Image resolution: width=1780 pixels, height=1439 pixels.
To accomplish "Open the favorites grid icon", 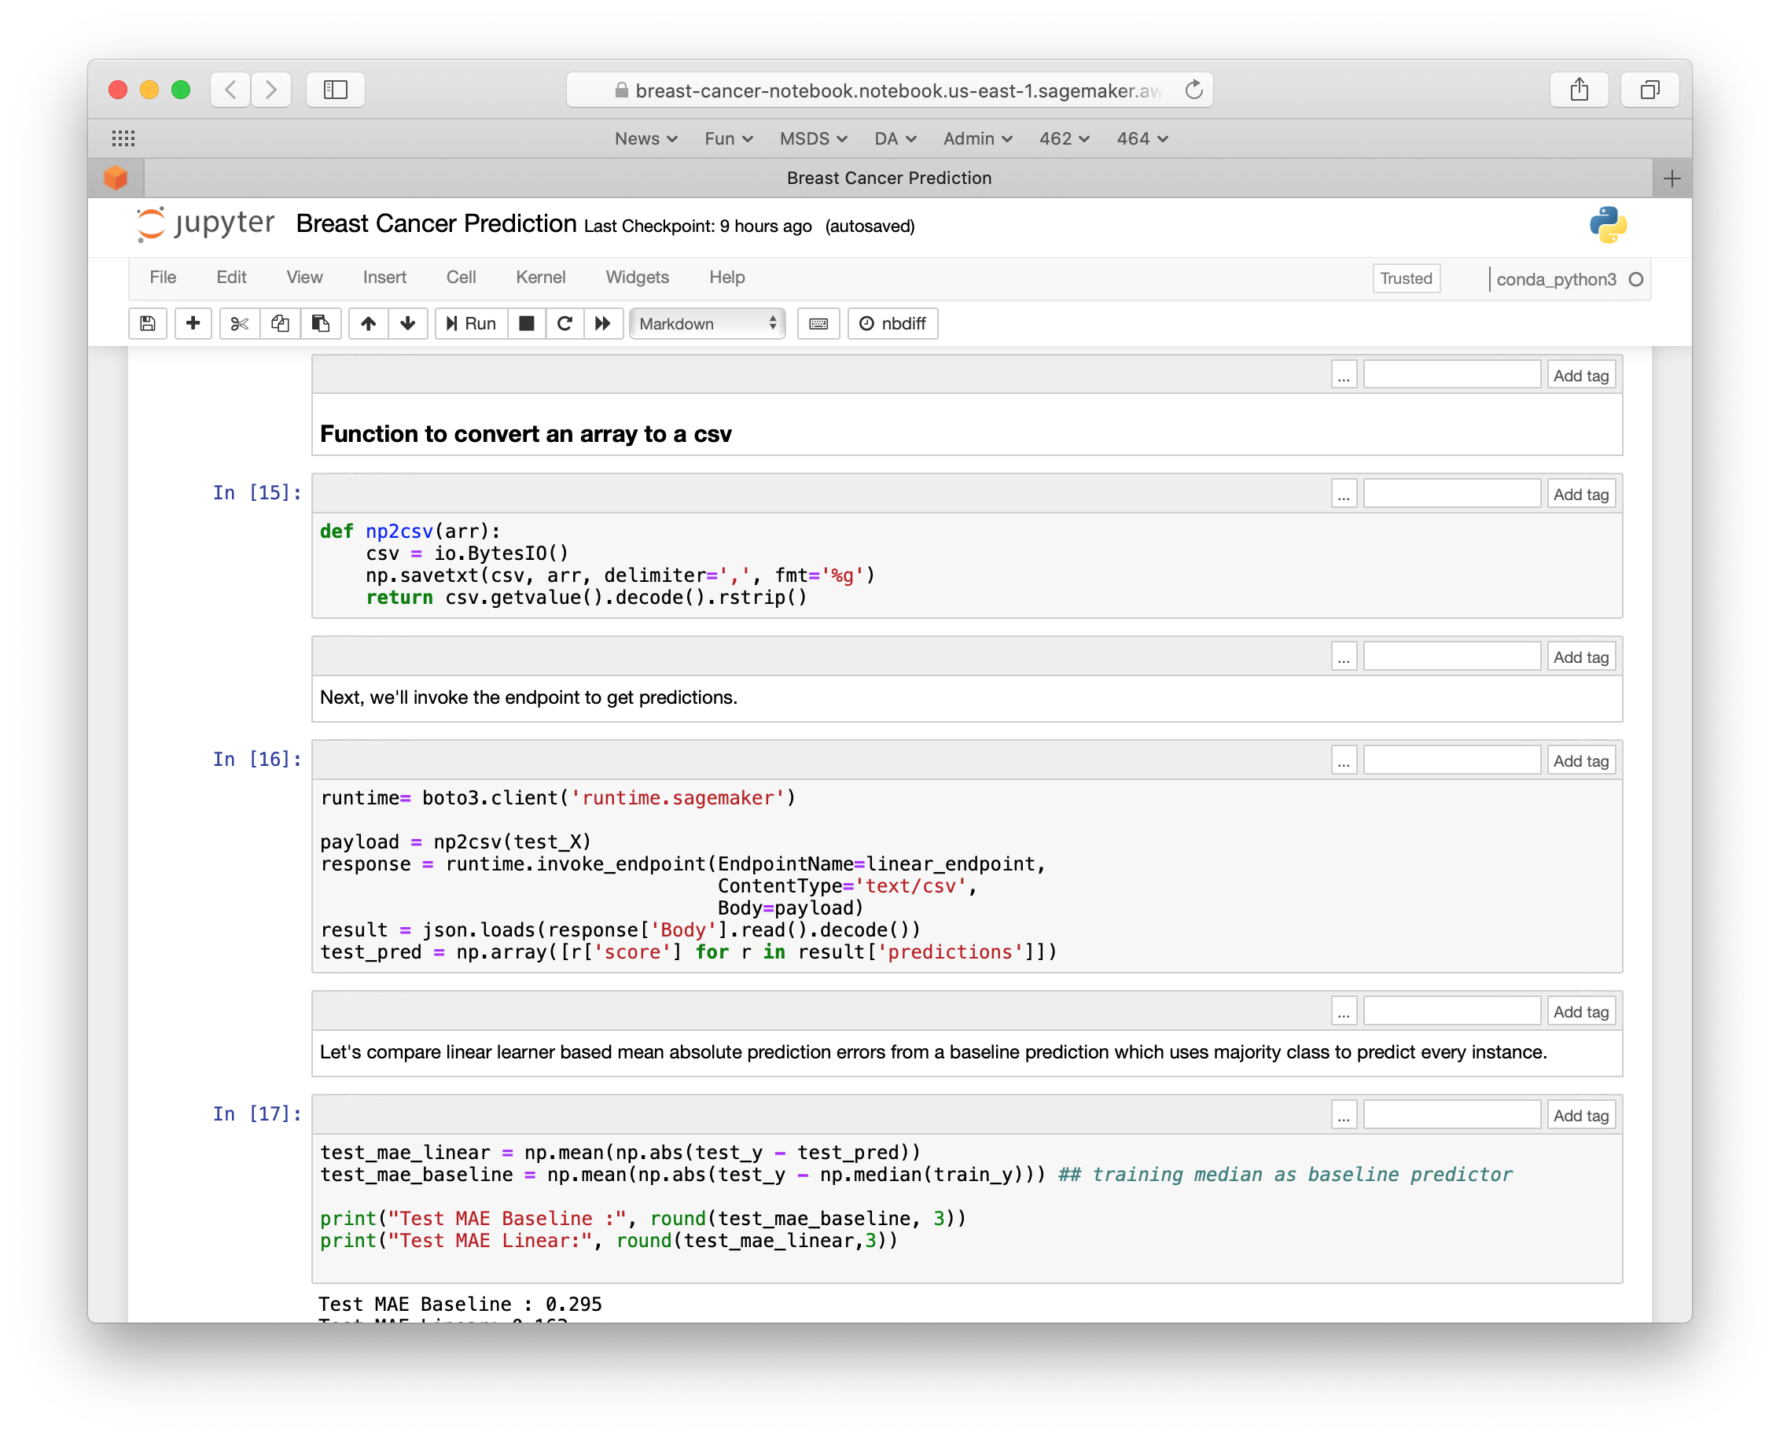I will tap(123, 138).
